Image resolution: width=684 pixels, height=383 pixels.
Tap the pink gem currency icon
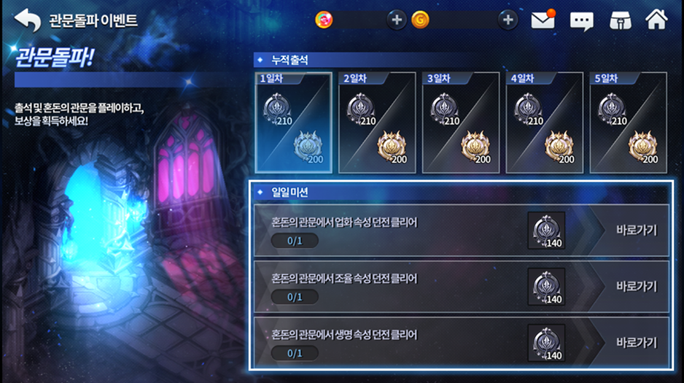point(324,20)
